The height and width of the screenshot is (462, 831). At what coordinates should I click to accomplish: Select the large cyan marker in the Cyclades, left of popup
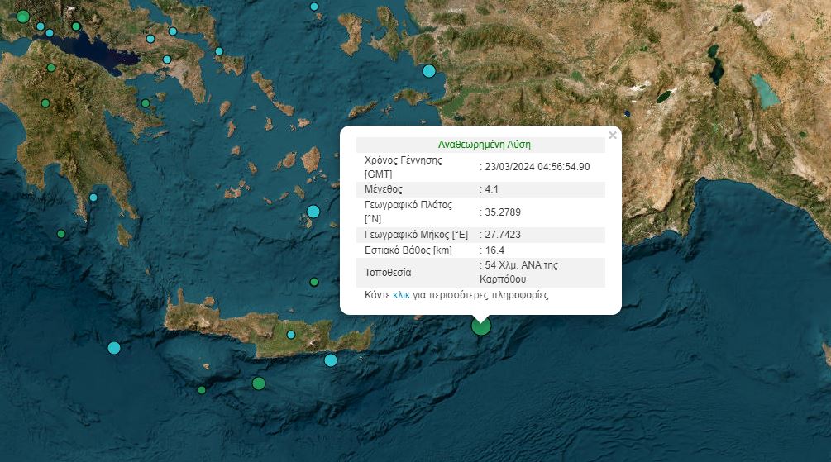tap(313, 212)
